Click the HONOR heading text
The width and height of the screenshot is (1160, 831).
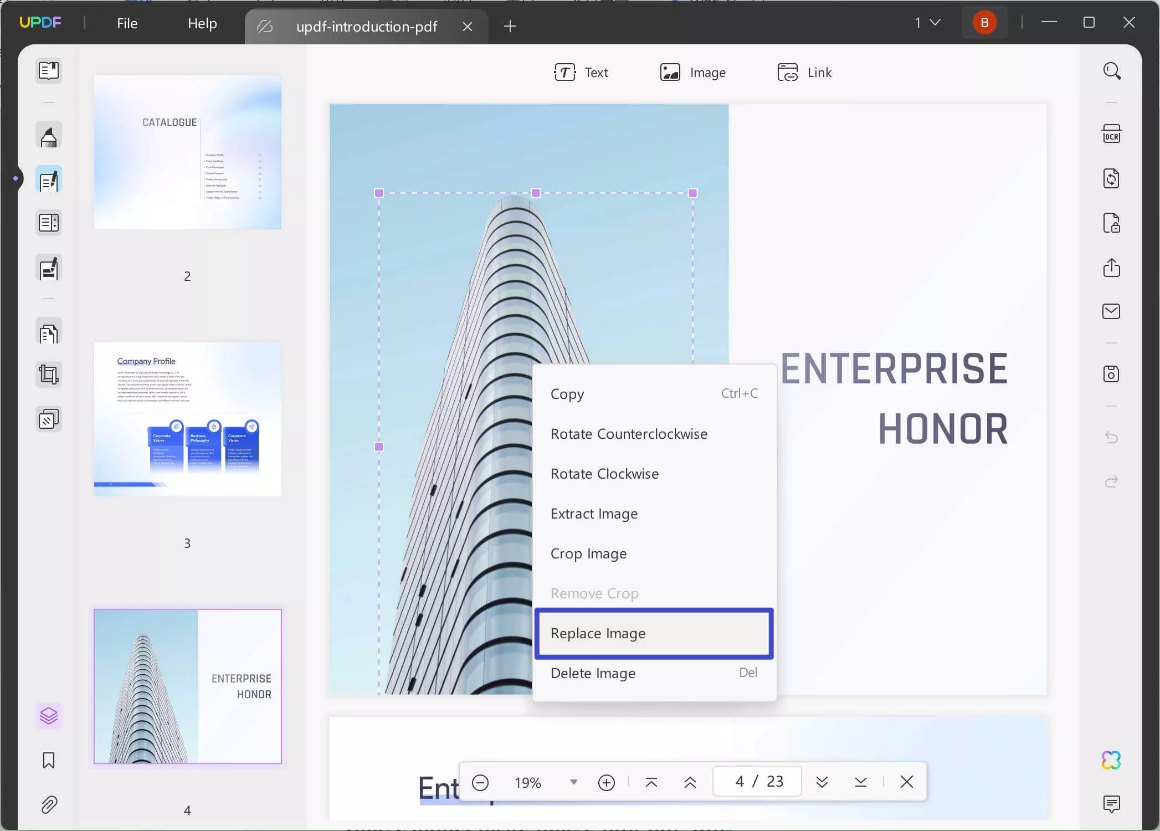(x=943, y=429)
